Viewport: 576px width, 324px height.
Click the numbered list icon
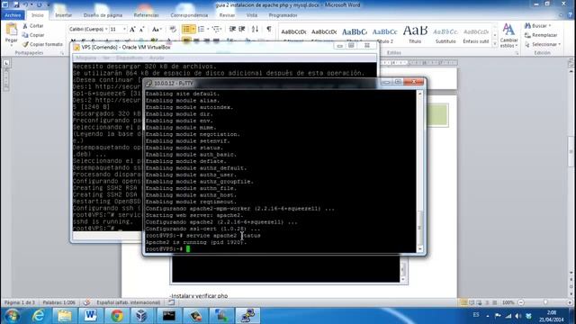201,29
